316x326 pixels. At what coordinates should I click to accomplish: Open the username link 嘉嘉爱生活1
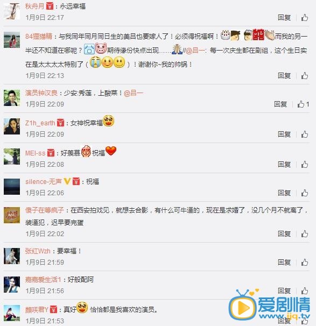(43, 279)
